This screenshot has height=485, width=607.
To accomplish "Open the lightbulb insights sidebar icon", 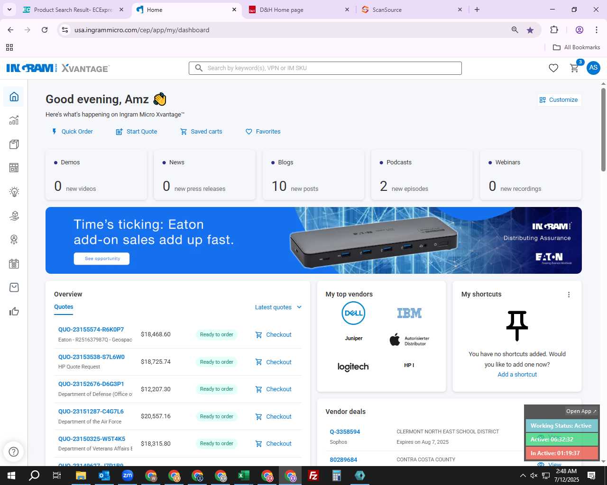I will pos(14,192).
